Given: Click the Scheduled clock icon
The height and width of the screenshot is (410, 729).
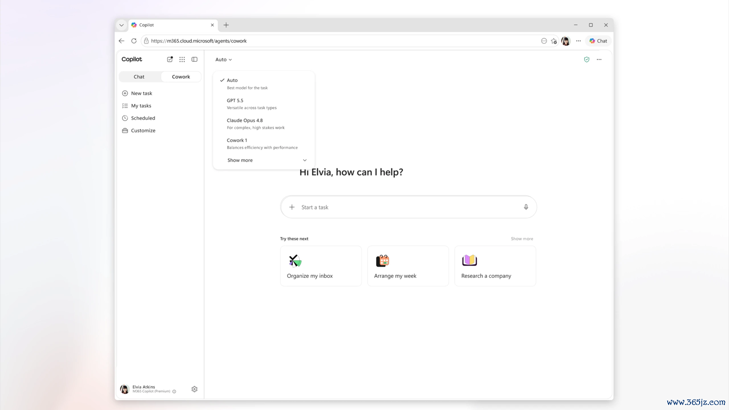Looking at the screenshot, I should click(125, 118).
